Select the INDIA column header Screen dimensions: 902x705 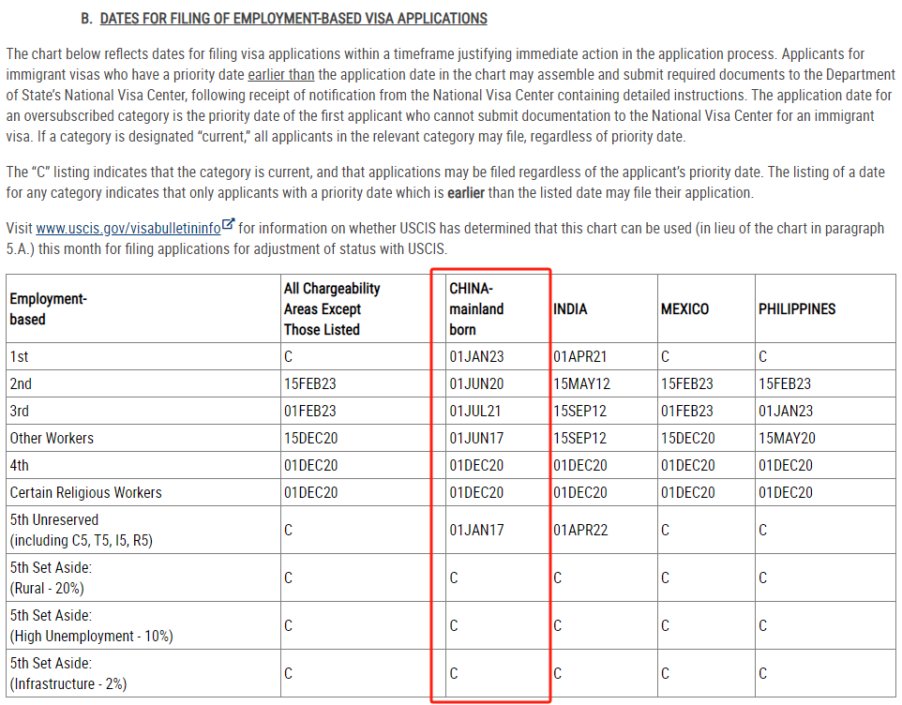pos(570,309)
